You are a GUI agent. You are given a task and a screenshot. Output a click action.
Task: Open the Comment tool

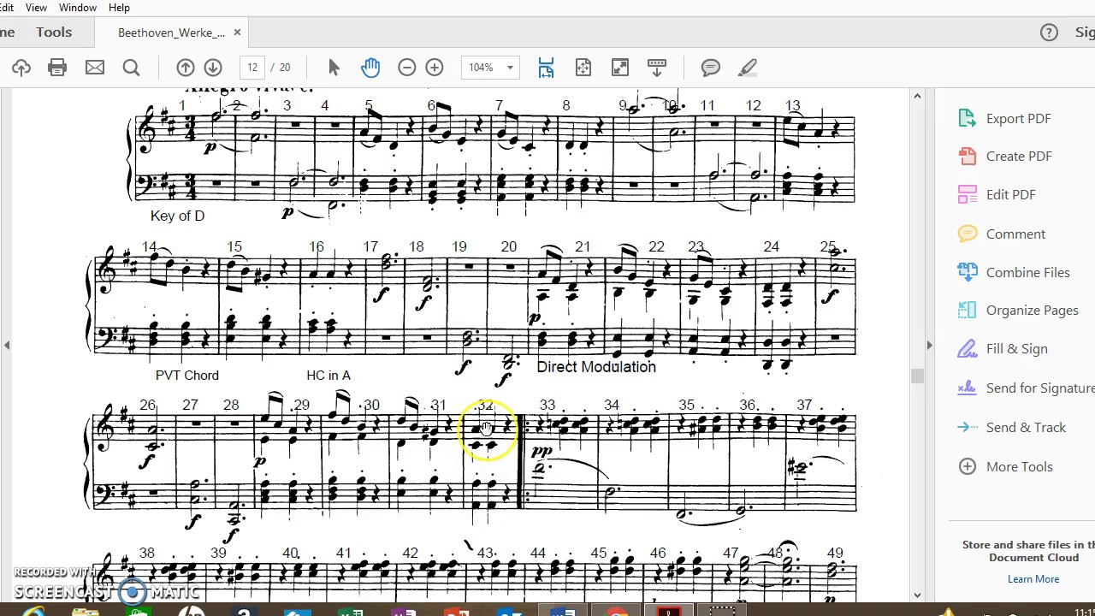[1002, 234]
